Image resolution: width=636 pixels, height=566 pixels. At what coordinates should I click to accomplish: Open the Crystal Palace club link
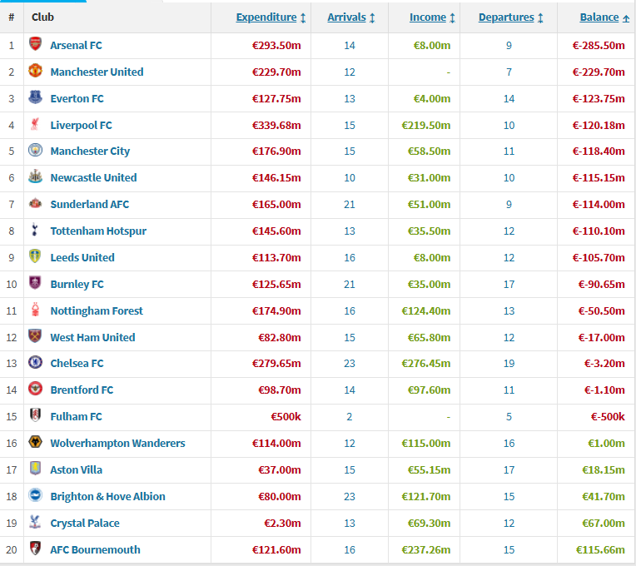[x=85, y=524]
